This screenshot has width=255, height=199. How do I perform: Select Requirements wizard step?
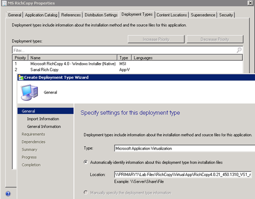point(33,134)
